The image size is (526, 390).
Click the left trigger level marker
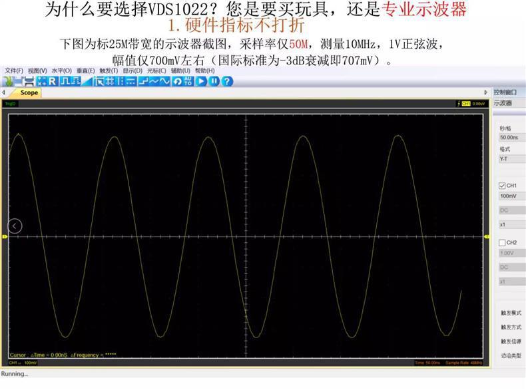[x=5, y=237]
